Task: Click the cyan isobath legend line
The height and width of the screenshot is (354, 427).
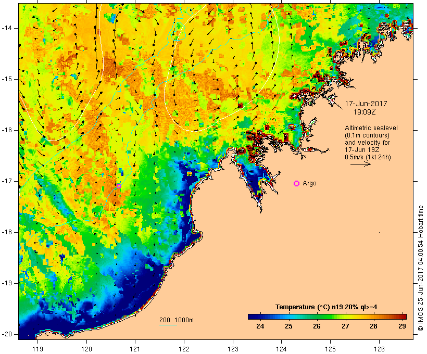Action: coord(168,325)
